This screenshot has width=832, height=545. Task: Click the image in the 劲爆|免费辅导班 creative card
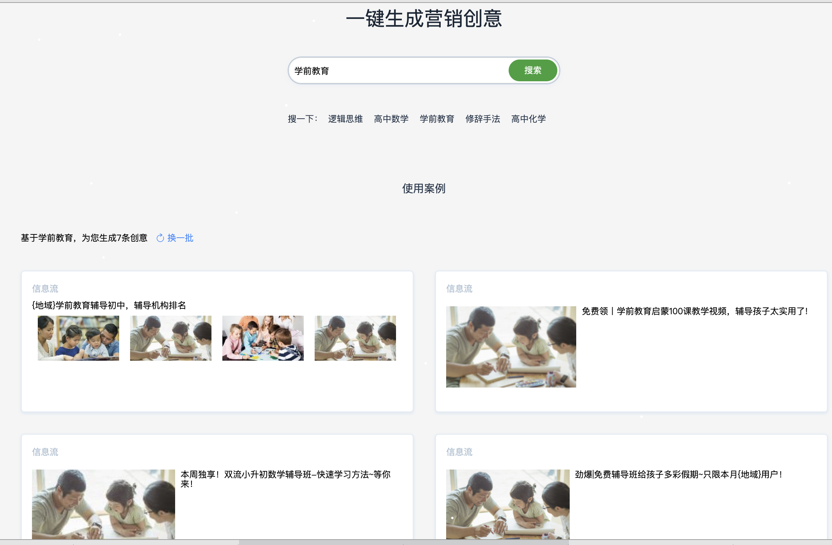coord(508,504)
